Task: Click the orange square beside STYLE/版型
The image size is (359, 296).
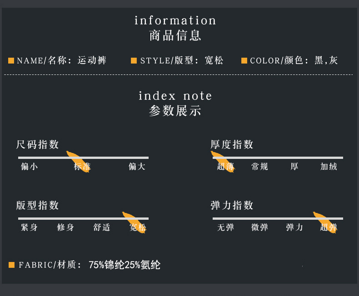Action: (134, 60)
